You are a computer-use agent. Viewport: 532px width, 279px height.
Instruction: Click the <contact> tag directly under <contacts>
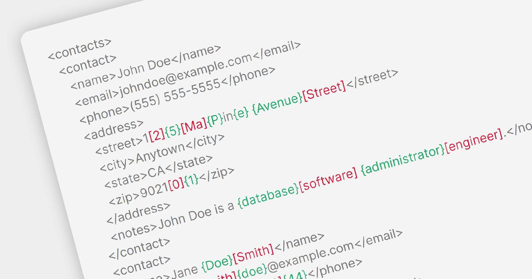88,65
